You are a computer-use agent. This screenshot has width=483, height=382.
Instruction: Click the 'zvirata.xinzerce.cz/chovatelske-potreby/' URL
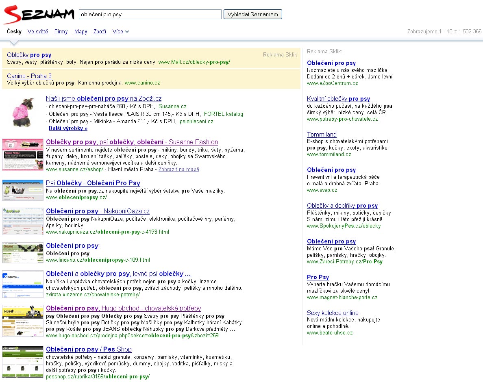[x=93, y=295]
